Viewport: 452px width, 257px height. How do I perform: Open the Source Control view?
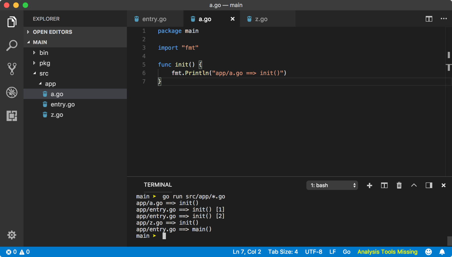coord(12,69)
